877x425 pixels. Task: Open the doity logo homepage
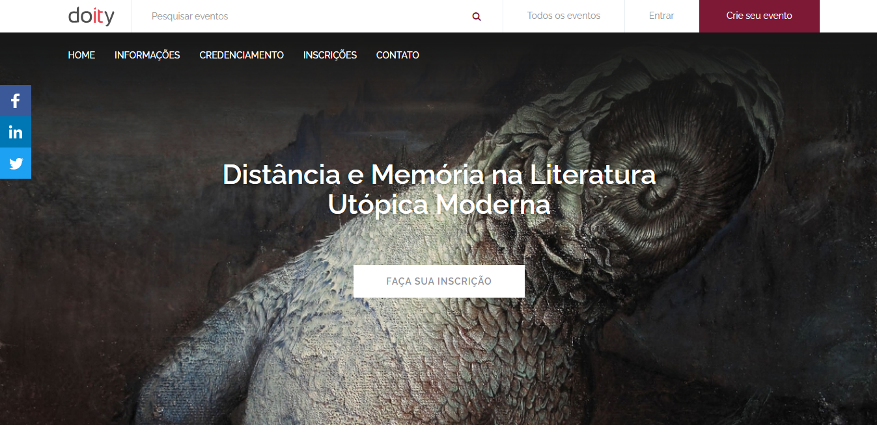[91, 16]
